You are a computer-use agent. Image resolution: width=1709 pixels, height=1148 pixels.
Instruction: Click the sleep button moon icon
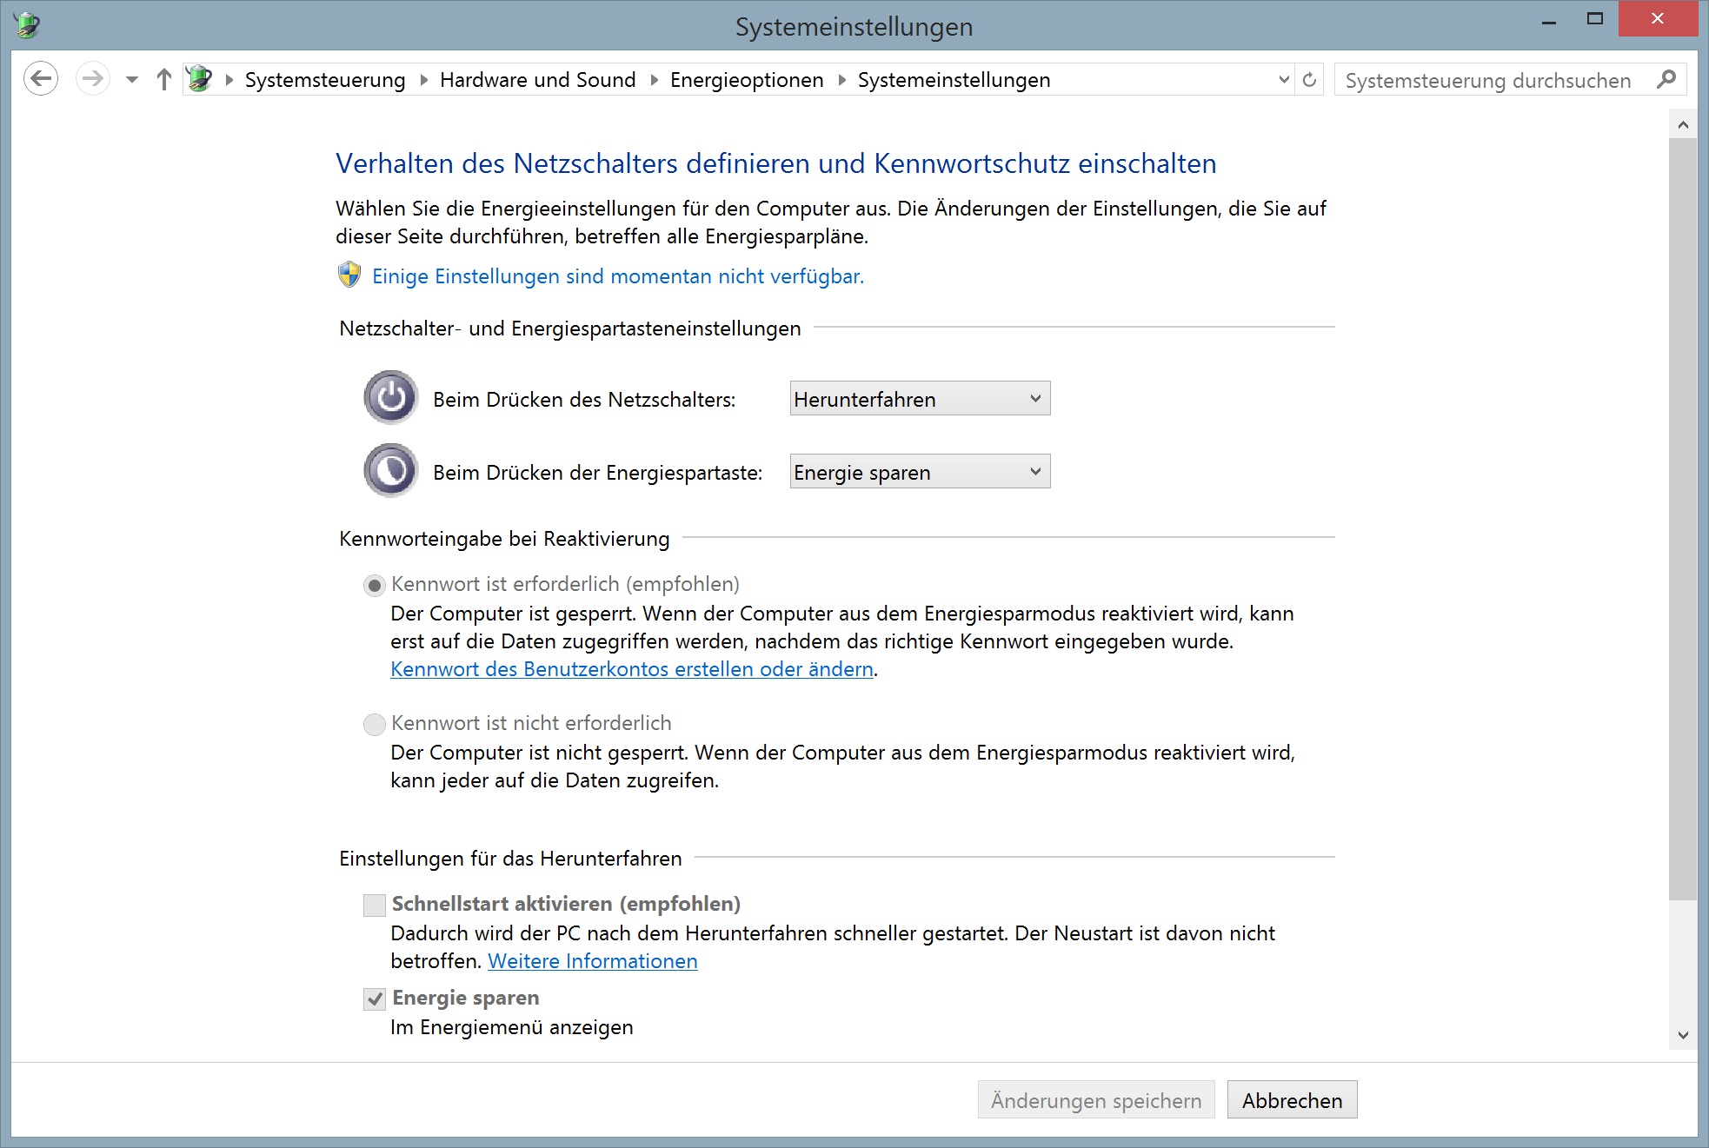[x=390, y=471]
